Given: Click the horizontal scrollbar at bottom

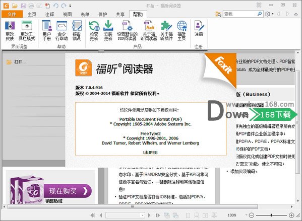Looking at the screenshot, I should (133, 207).
